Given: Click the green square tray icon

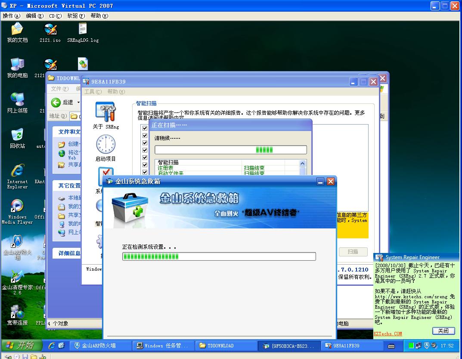Looking at the screenshot, I should coord(411,346).
